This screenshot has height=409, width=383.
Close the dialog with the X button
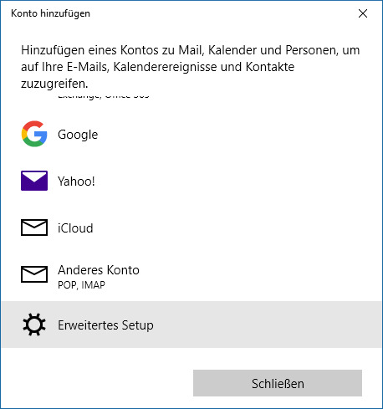(363, 13)
